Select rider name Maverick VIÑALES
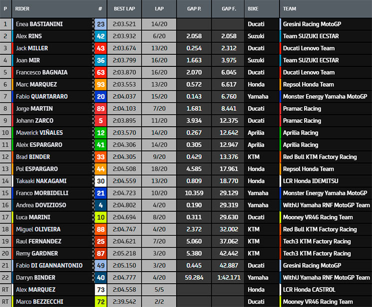Viewport: 372px width, 307px height. pos(39,133)
